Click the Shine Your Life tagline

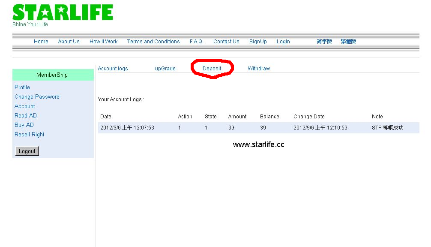pos(30,24)
